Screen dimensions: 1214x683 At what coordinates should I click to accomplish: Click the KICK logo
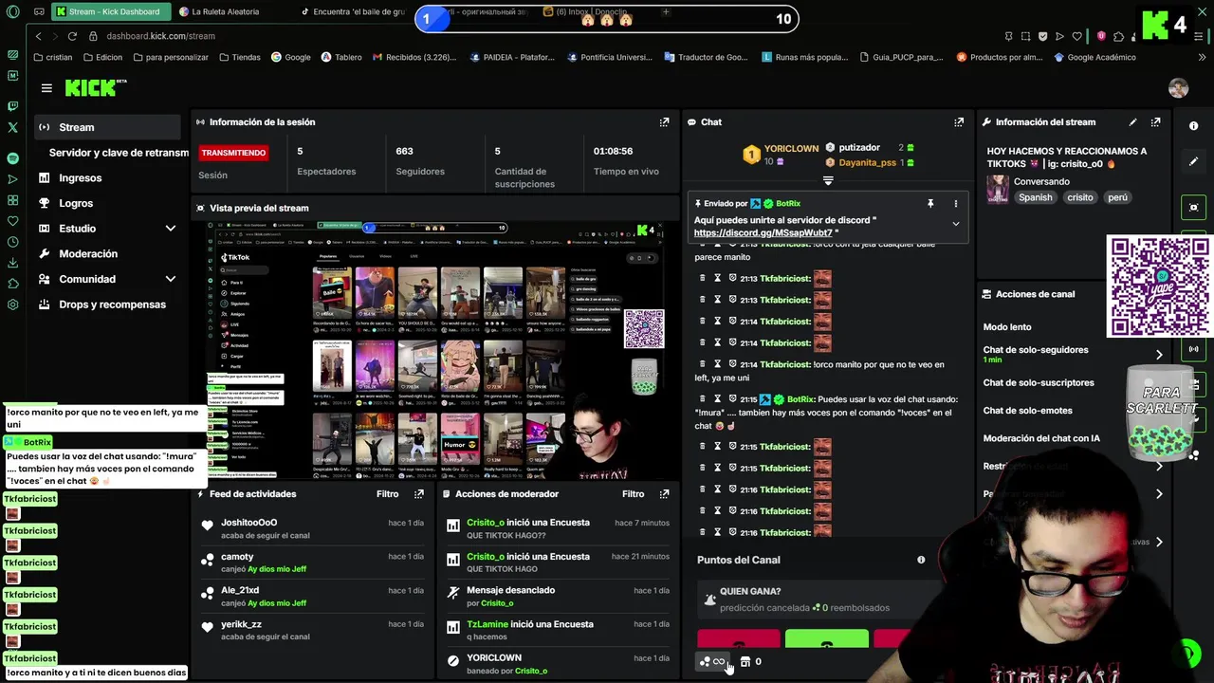[95, 88]
